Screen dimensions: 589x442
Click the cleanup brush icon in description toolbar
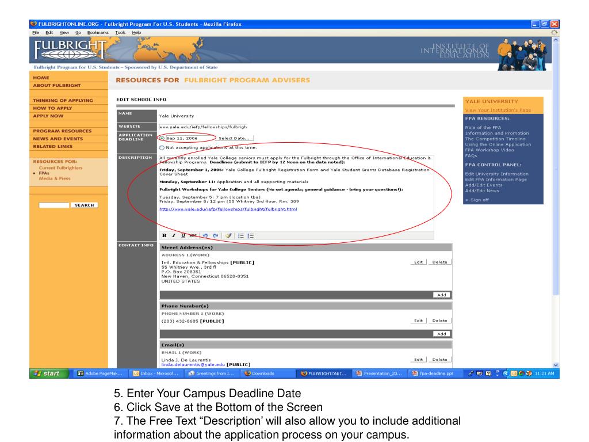pos(228,235)
